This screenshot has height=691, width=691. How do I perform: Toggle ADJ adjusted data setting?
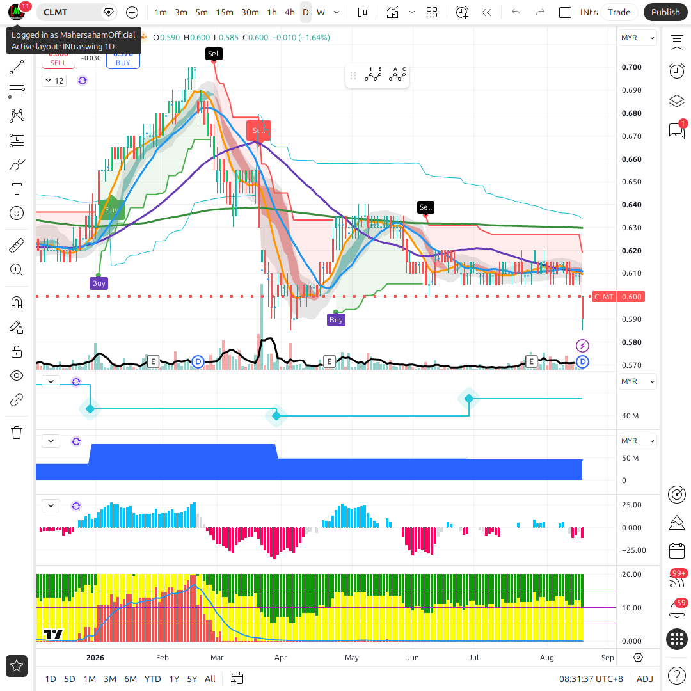pyautogui.click(x=645, y=679)
